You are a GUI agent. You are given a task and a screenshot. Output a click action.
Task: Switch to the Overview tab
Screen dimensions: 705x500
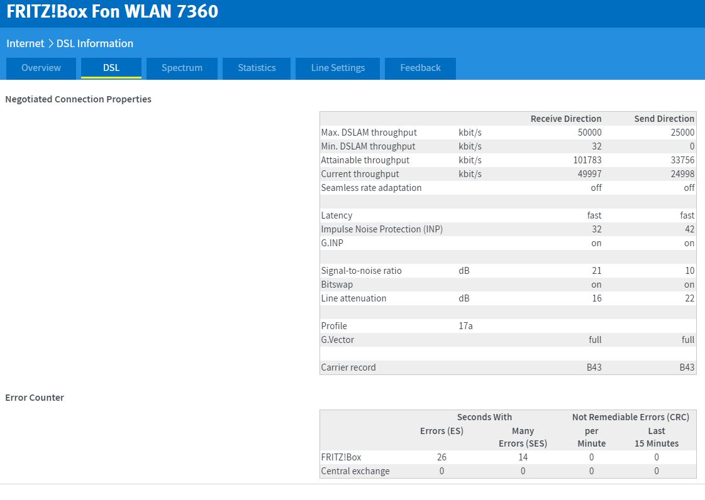coord(41,68)
